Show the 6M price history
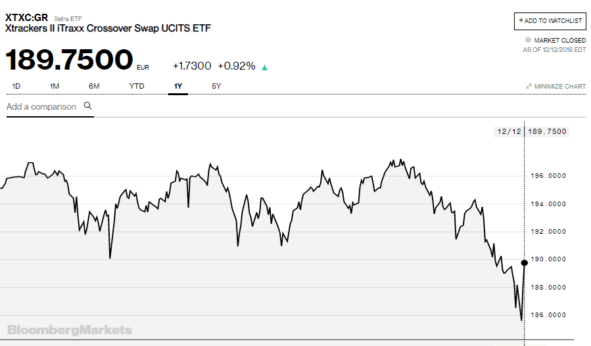Viewport: 591px width, 346px height. [x=94, y=86]
